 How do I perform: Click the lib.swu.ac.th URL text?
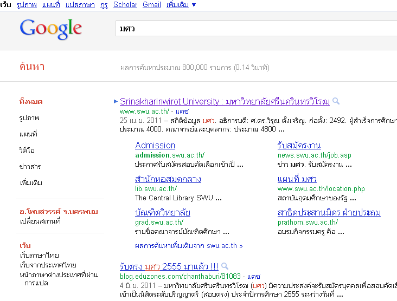tap(156, 188)
